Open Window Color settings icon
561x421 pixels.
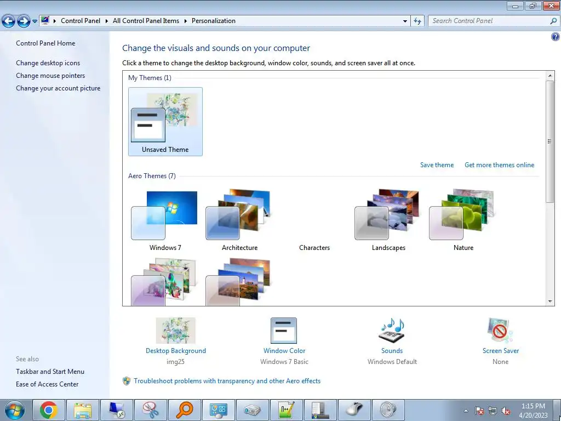pyautogui.click(x=284, y=331)
